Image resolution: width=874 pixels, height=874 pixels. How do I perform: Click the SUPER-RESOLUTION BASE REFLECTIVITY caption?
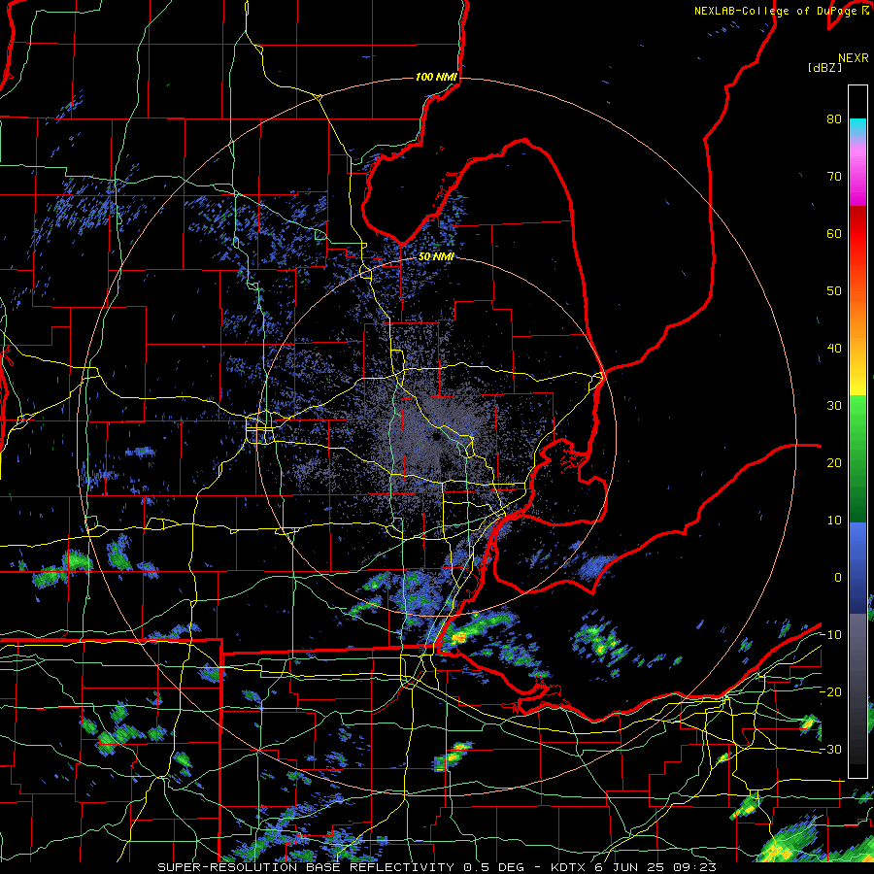point(306,867)
